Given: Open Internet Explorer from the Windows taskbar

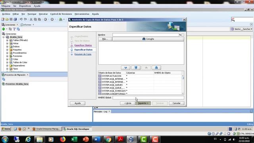Looking at the screenshot, I should [x=28, y=139].
